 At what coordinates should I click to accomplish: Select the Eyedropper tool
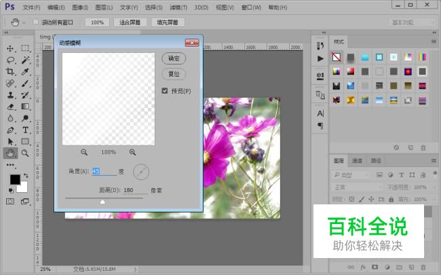[x=25, y=72]
